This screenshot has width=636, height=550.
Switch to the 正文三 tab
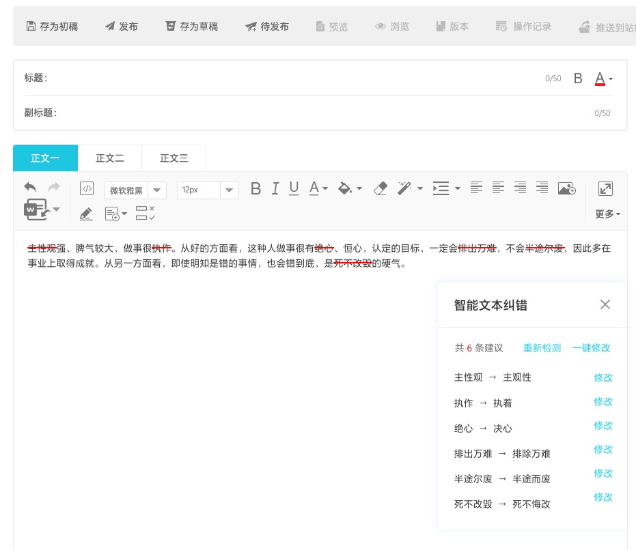(174, 158)
